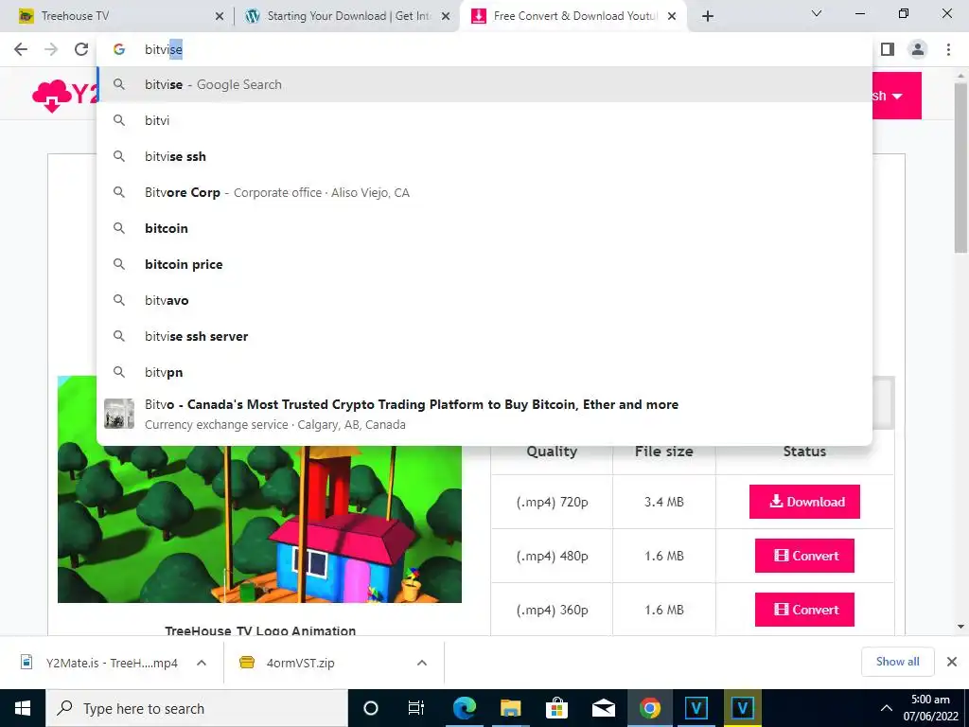Image resolution: width=969 pixels, height=727 pixels.
Task: Click the scrollbar down arrow
Action: (x=960, y=627)
